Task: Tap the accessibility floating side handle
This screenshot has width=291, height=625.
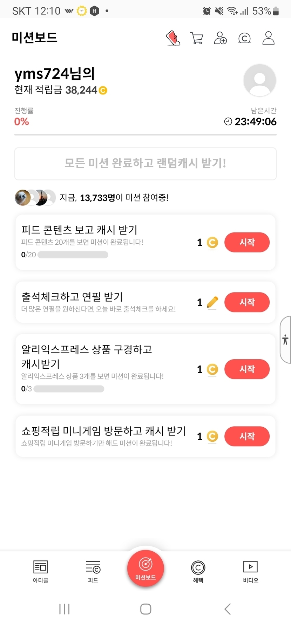Action: pyautogui.click(x=285, y=340)
